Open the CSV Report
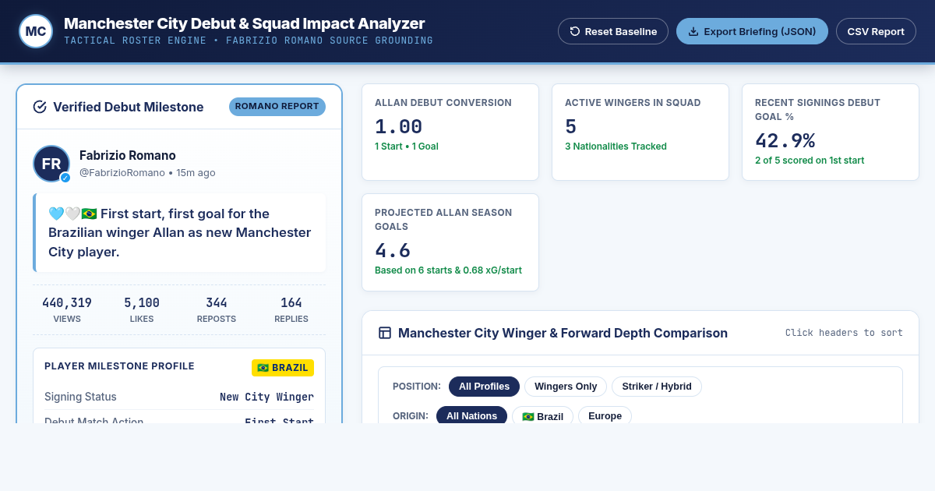This screenshot has width=935, height=491. [x=876, y=31]
